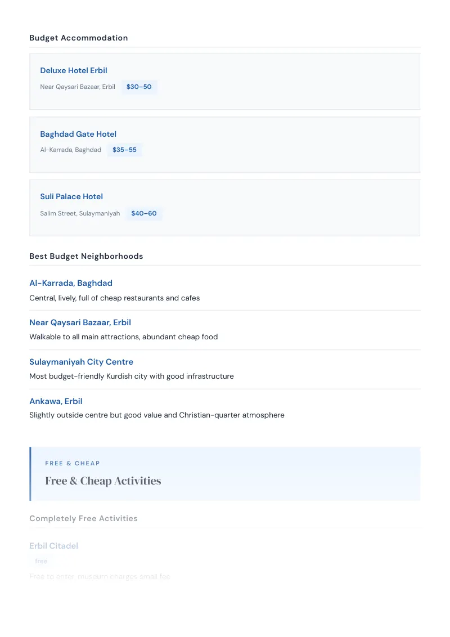
Task: Click the Budget Accommodation section heading
Action: pyautogui.click(x=78, y=38)
